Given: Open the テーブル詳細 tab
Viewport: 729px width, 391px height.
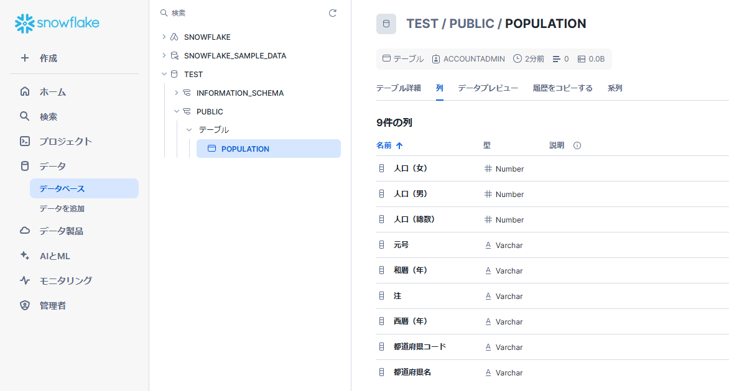Looking at the screenshot, I should point(399,88).
